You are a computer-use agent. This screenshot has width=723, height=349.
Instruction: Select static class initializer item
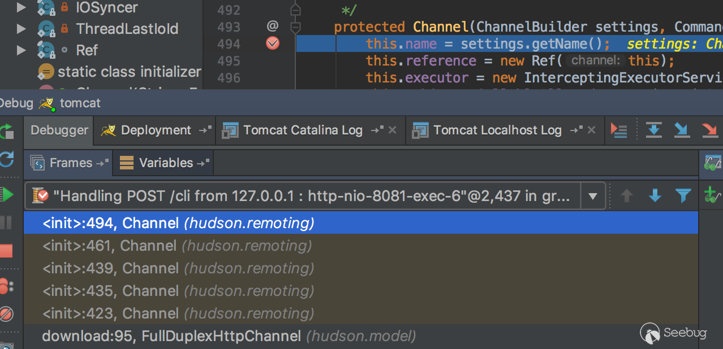[x=129, y=72]
